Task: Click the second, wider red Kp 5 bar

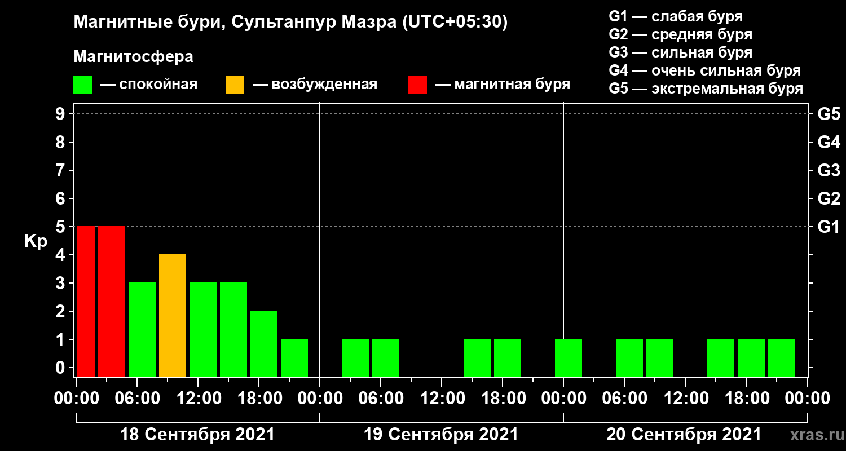Action: pyautogui.click(x=112, y=301)
